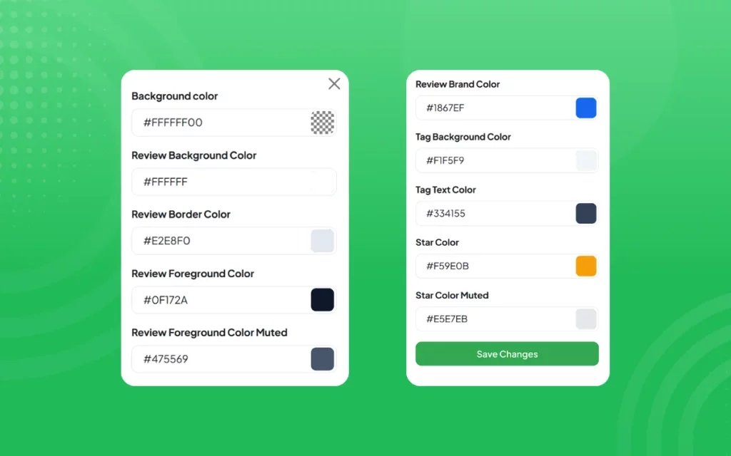Close the color settings panel

334,84
